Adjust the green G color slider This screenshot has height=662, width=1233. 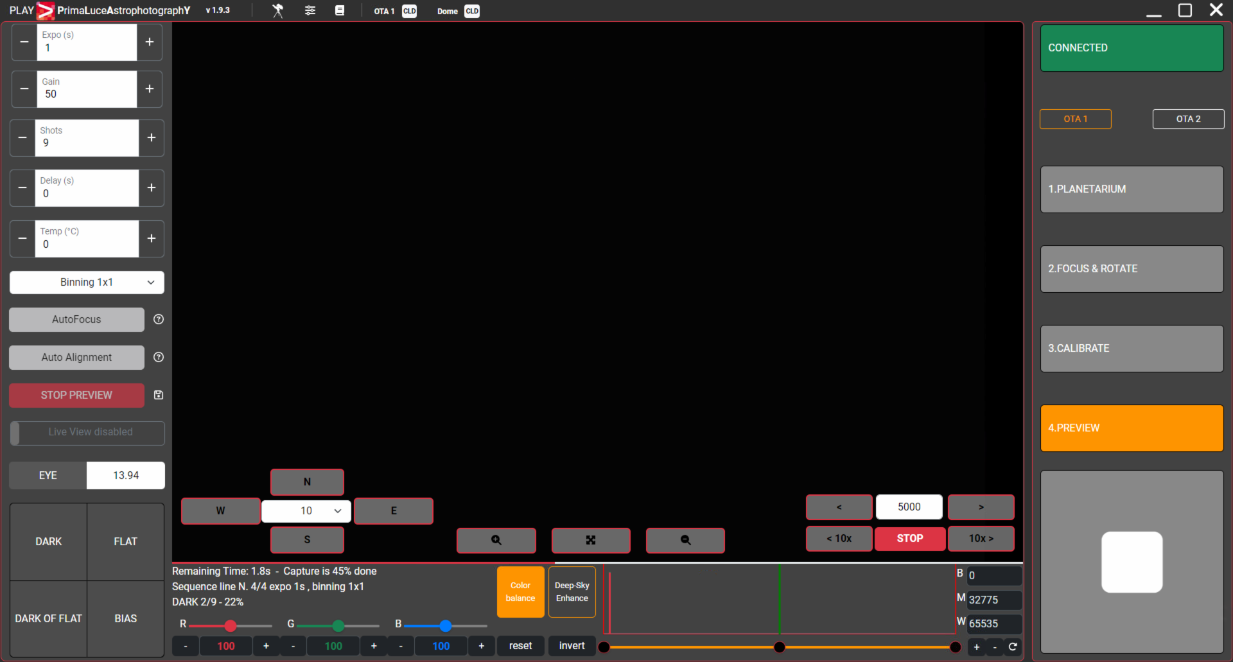pyautogui.click(x=338, y=625)
